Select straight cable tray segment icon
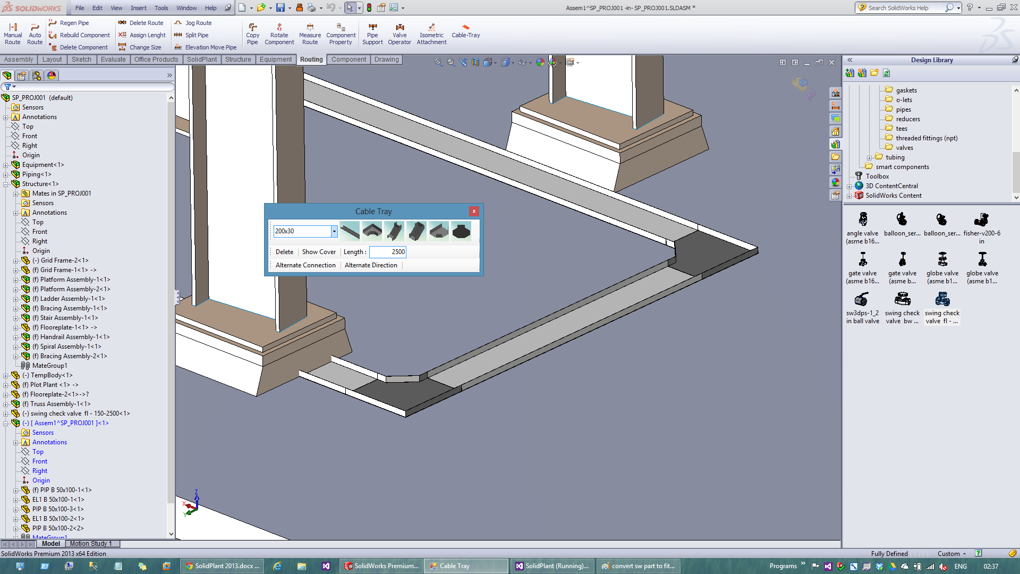Screen dimensions: 1020x574 350,231
